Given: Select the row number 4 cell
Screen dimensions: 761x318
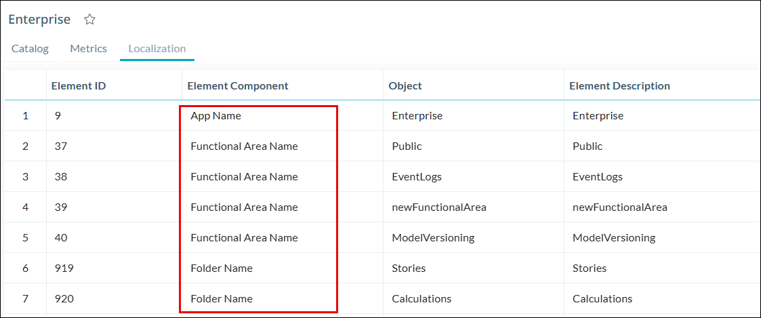Looking at the screenshot, I should coord(26,207).
